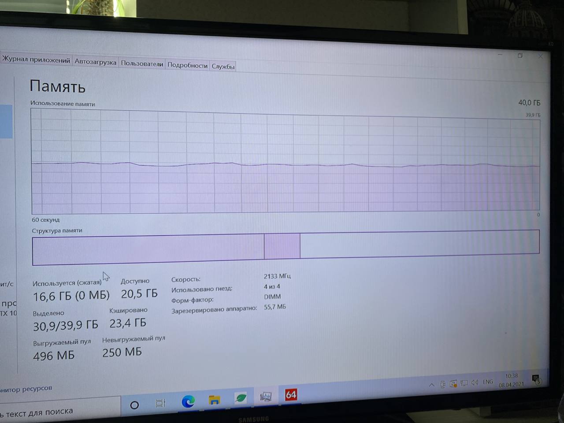
Task: Select the DIMM form factor value
Action: coord(272,297)
